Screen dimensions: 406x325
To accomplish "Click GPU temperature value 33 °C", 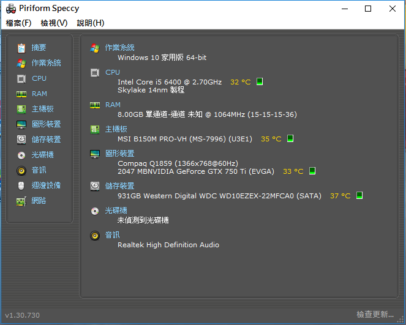I will pyautogui.click(x=293, y=171).
